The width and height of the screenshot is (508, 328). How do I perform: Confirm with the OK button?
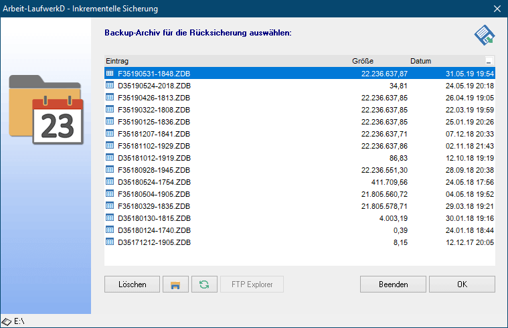(x=462, y=284)
